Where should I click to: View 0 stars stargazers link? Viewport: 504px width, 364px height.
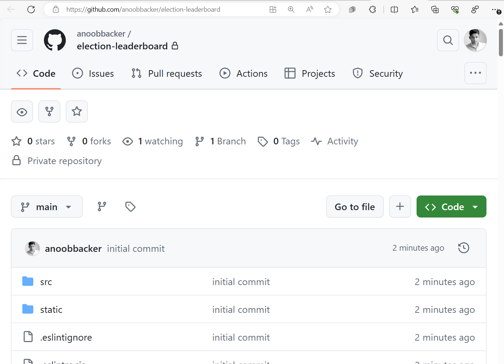point(33,141)
